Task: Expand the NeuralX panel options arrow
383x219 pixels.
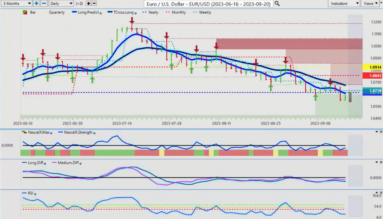Action: (376, 132)
